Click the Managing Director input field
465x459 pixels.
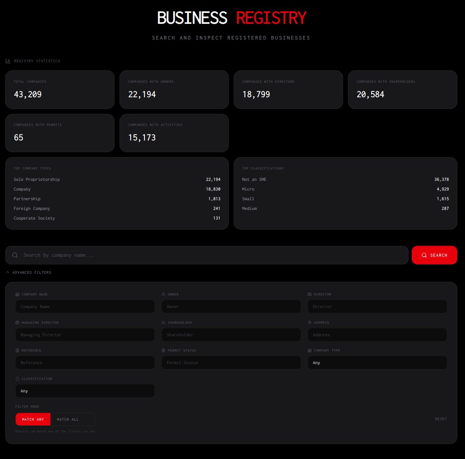[85, 335]
